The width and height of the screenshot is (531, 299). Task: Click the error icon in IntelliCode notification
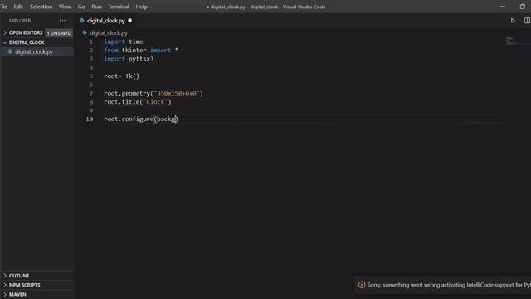click(x=362, y=285)
